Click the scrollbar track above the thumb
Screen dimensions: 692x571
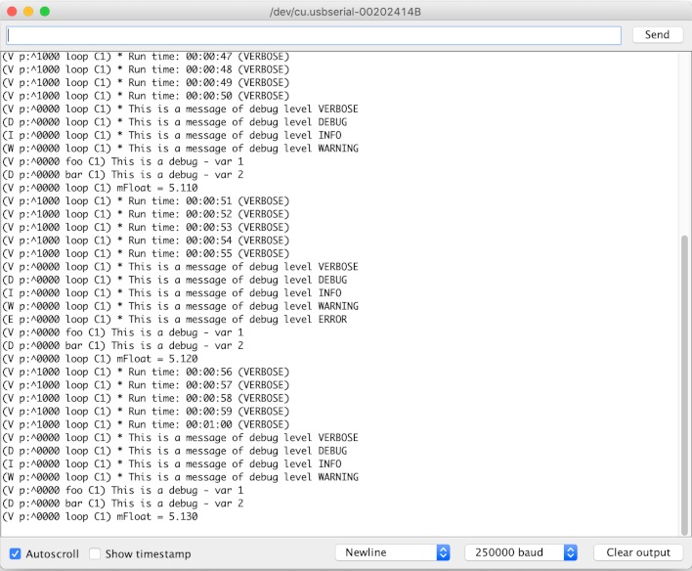(x=683, y=147)
